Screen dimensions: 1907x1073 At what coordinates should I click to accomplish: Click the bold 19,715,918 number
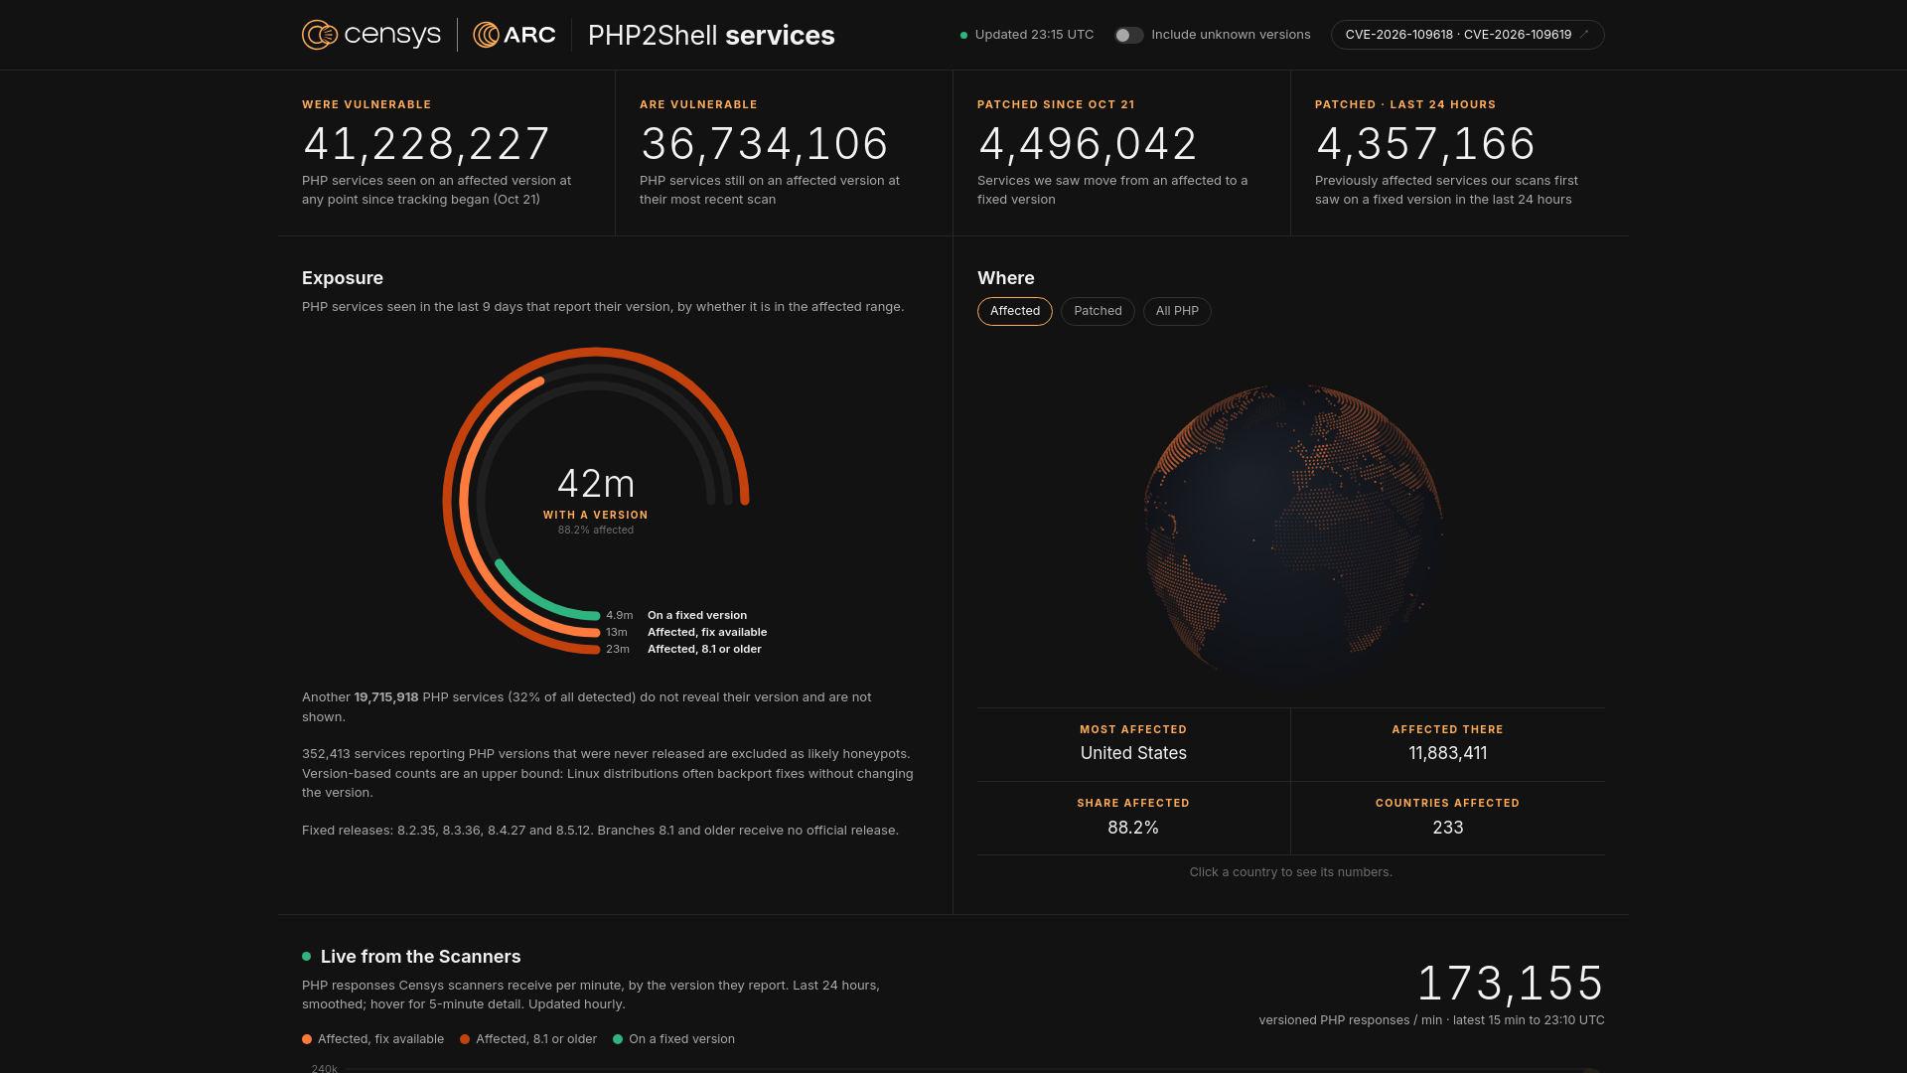[386, 697]
